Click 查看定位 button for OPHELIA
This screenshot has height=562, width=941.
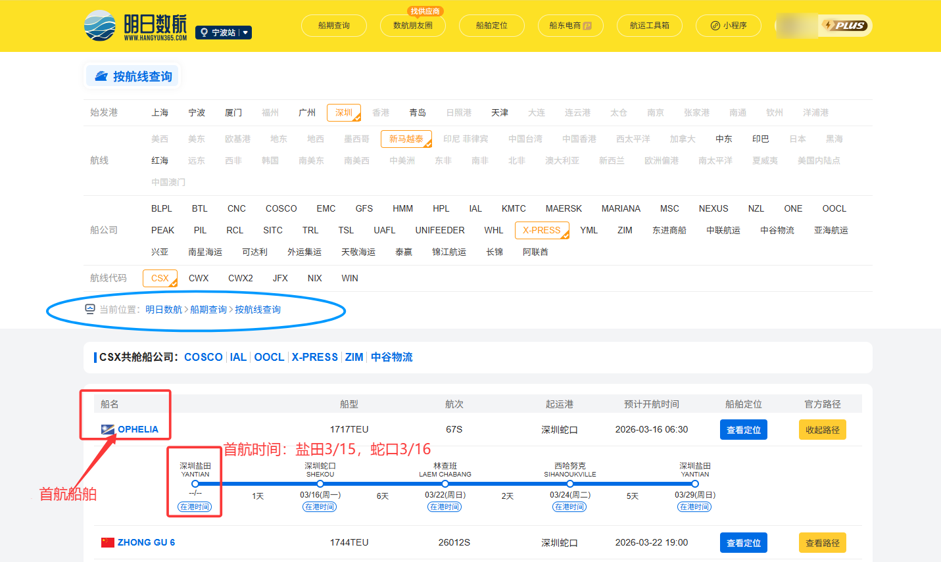[743, 430]
